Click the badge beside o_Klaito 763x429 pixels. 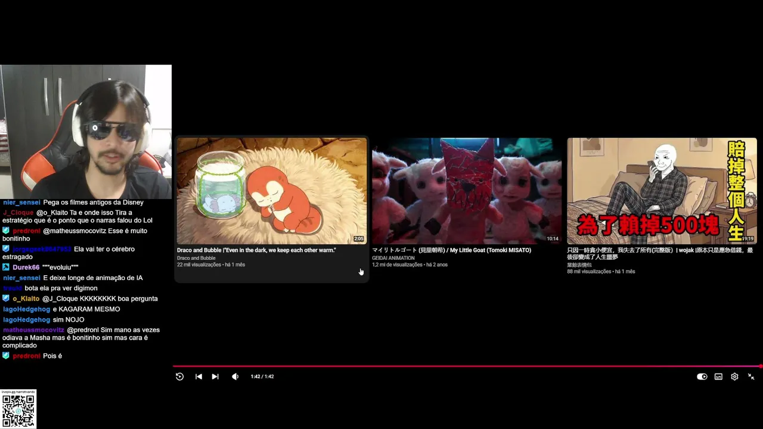point(6,299)
